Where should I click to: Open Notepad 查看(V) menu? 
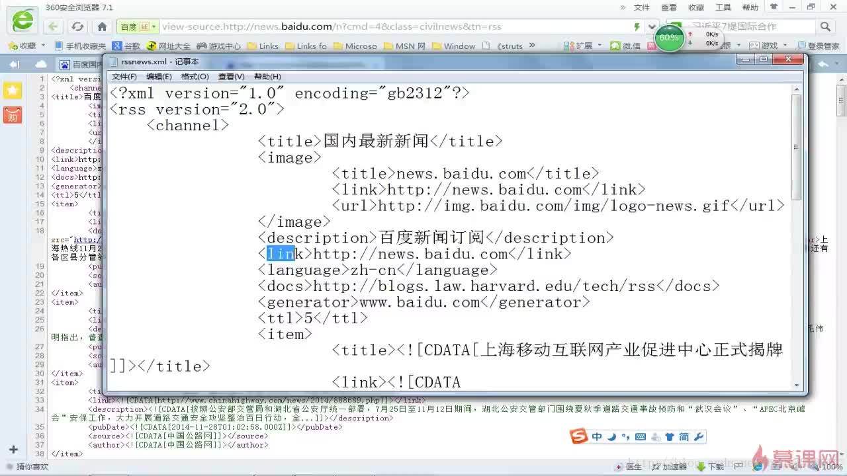(231, 77)
